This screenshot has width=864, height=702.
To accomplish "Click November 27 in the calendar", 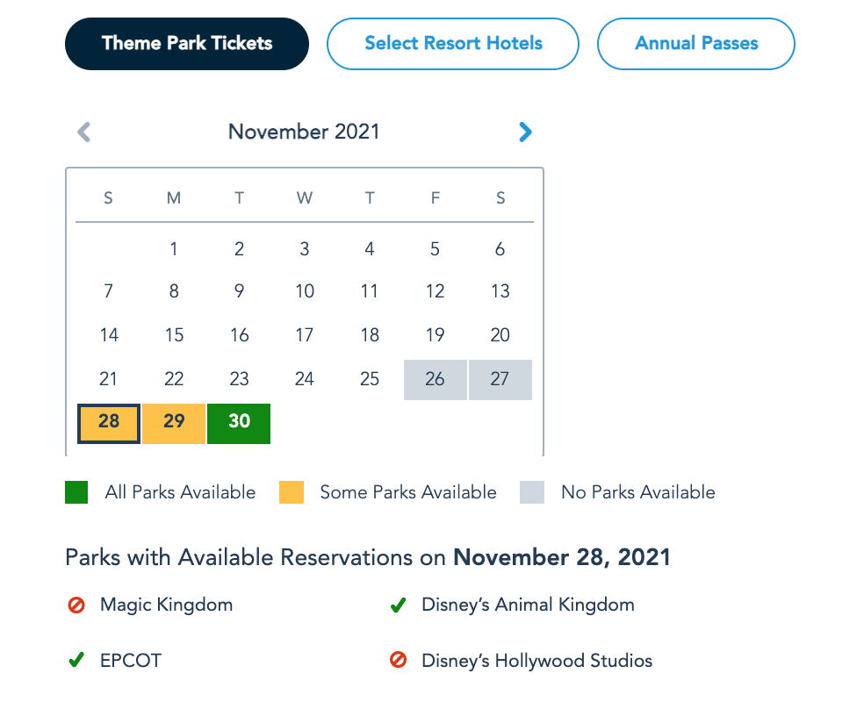I will point(500,380).
